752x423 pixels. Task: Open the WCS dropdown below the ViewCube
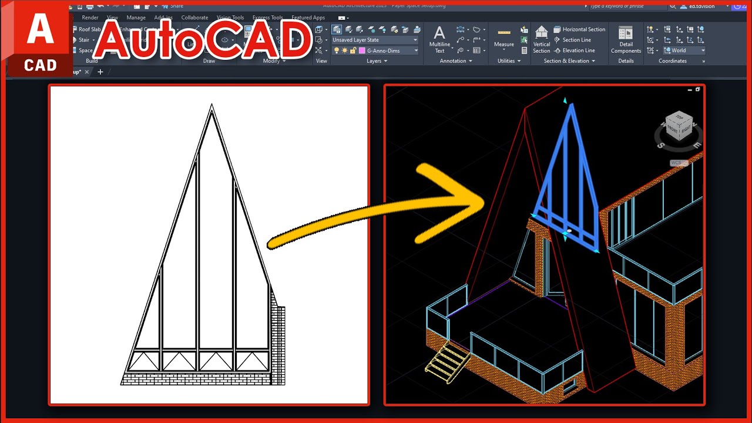tap(679, 163)
